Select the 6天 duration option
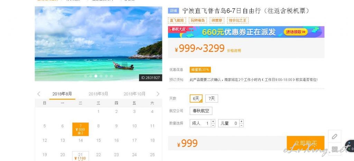Viewport: 354px width, 161px height. tap(196, 99)
